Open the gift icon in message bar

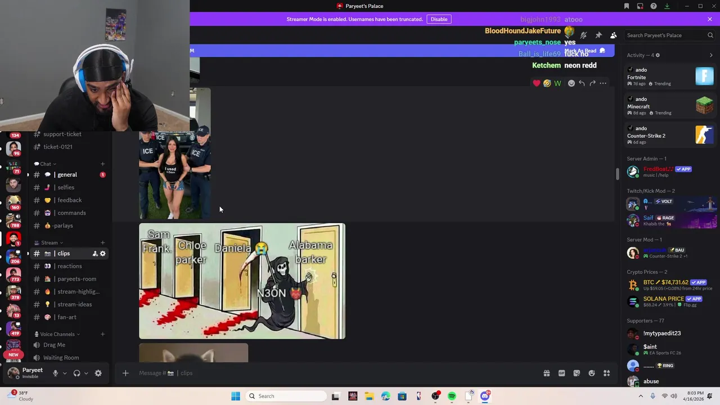546,373
